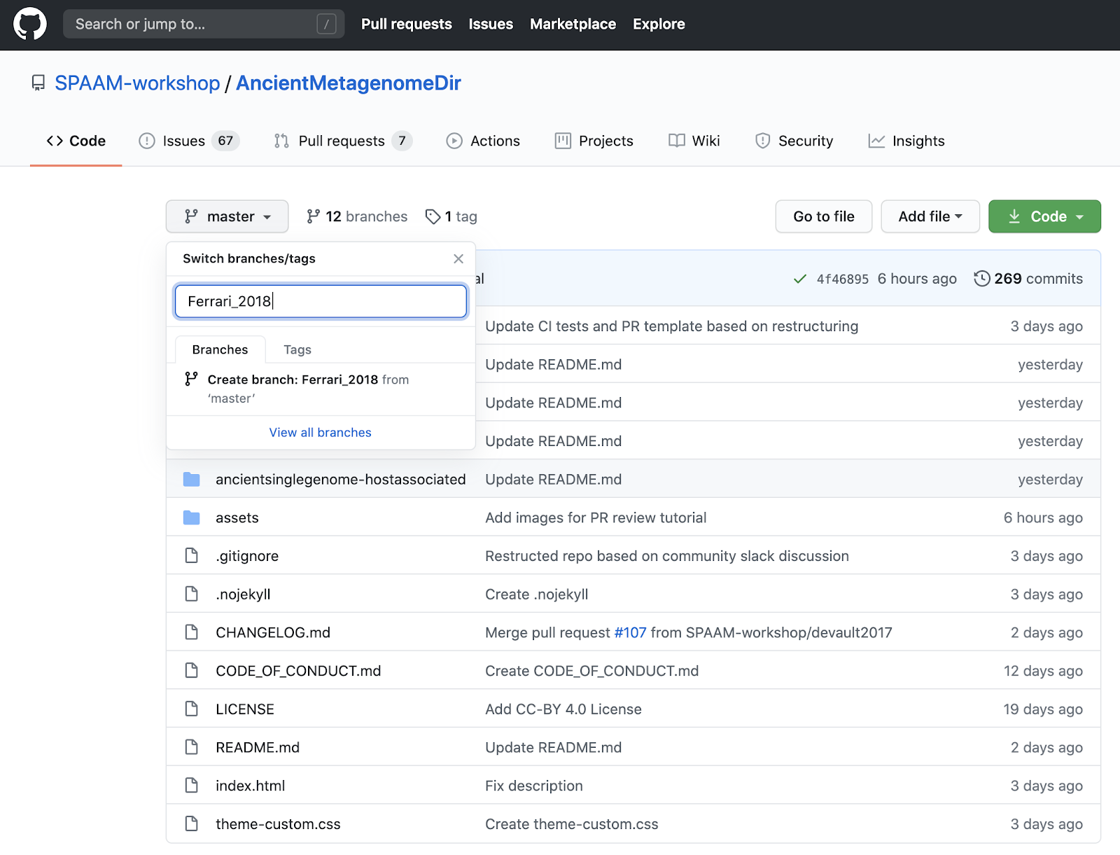Click the .nojekyll file icon
Viewport: 1120px width, 855px height.
(x=191, y=595)
